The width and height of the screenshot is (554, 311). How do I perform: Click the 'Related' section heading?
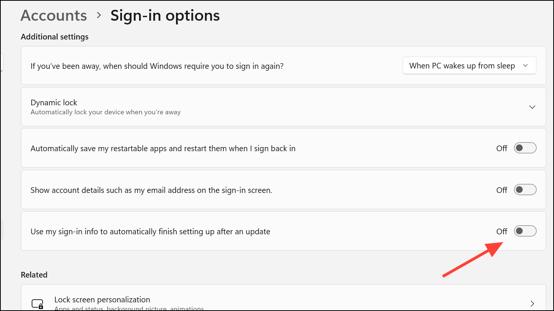34,275
